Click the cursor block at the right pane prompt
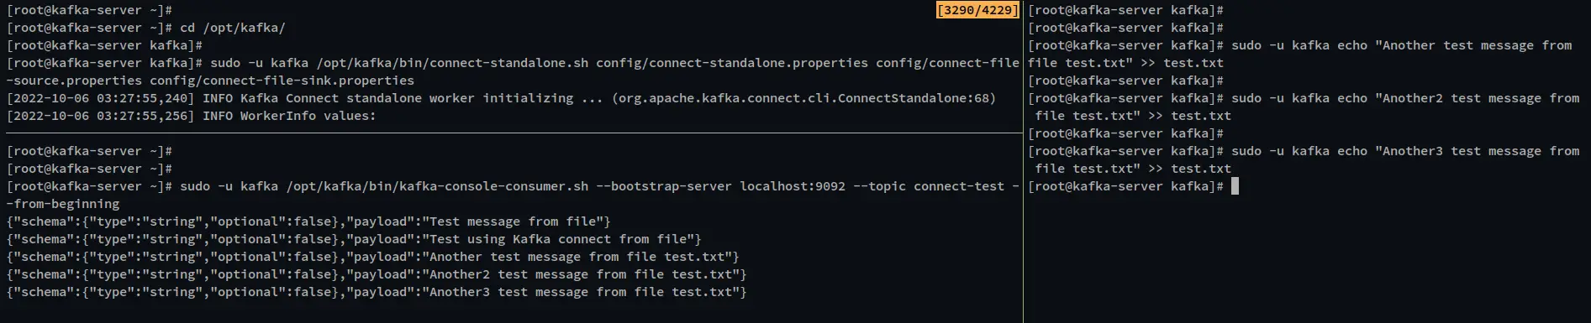 tap(1235, 186)
